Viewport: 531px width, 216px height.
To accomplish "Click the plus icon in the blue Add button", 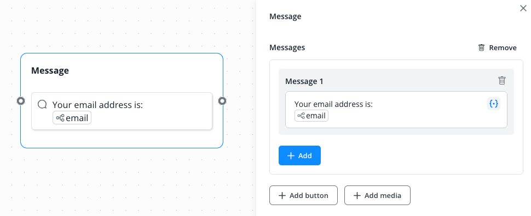I will [291, 155].
